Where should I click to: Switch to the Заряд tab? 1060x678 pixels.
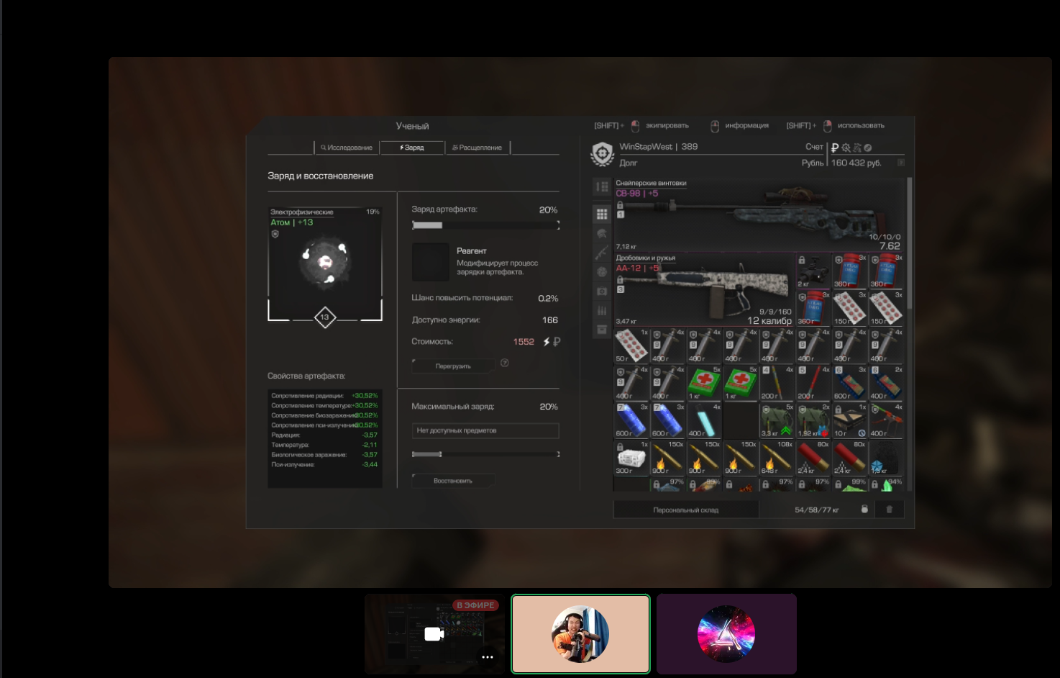click(x=412, y=148)
